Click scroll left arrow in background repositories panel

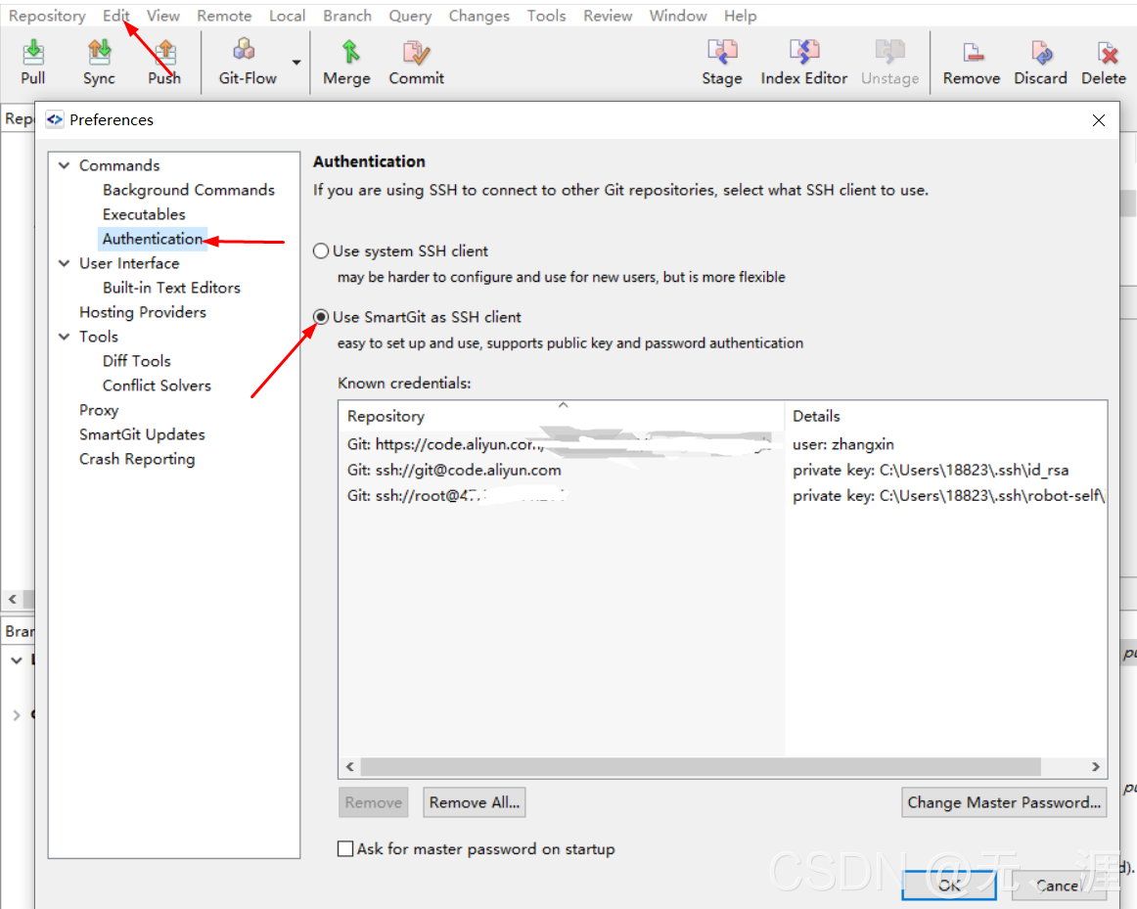[x=13, y=600]
